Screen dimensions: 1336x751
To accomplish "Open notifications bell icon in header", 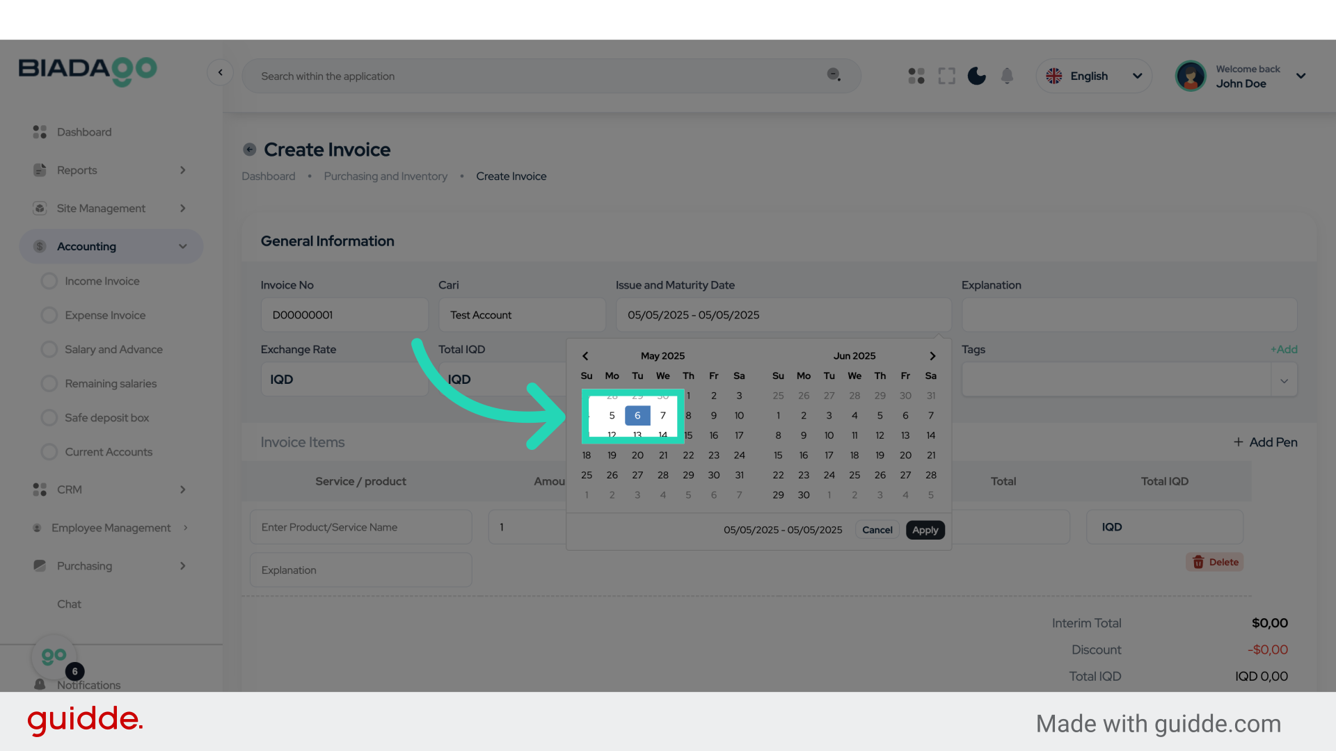I will pos(1007,76).
